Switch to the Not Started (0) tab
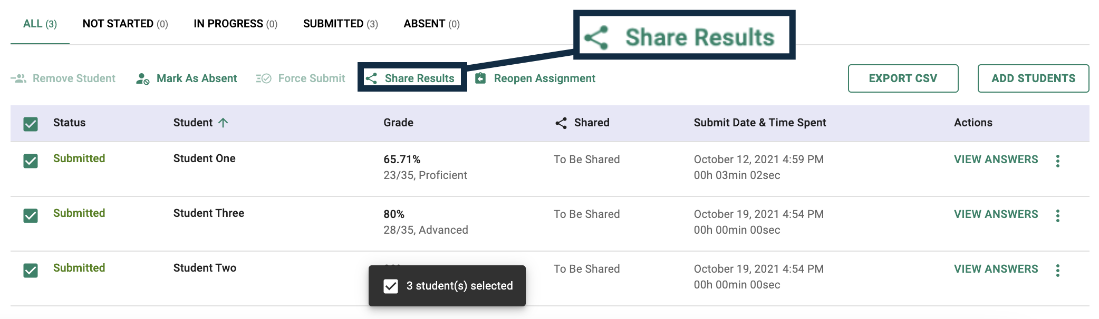 click(x=126, y=24)
